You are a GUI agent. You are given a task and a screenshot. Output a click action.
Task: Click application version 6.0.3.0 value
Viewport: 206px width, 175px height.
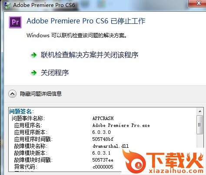[x=102, y=132]
